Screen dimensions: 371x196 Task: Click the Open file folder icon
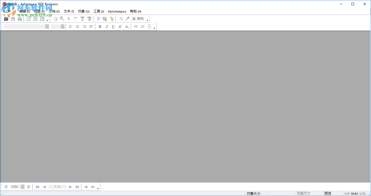click(x=6, y=19)
